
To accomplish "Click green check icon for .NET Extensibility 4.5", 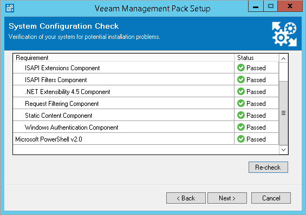I will 241,91.
